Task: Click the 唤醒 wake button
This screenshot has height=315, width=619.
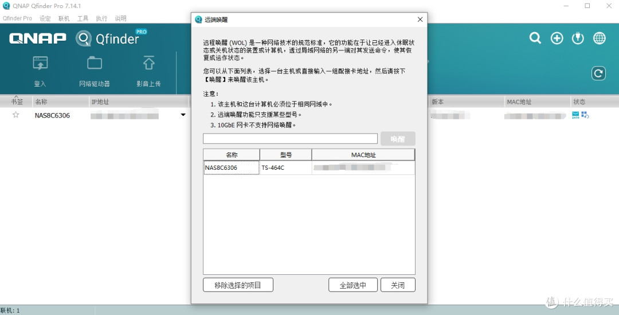Action: tap(398, 139)
